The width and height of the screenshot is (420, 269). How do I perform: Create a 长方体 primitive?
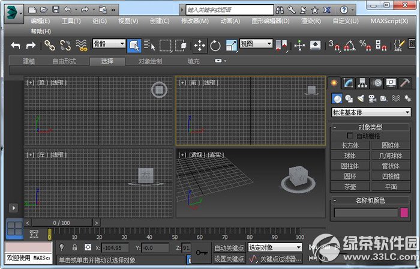click(x=350, y=145)
